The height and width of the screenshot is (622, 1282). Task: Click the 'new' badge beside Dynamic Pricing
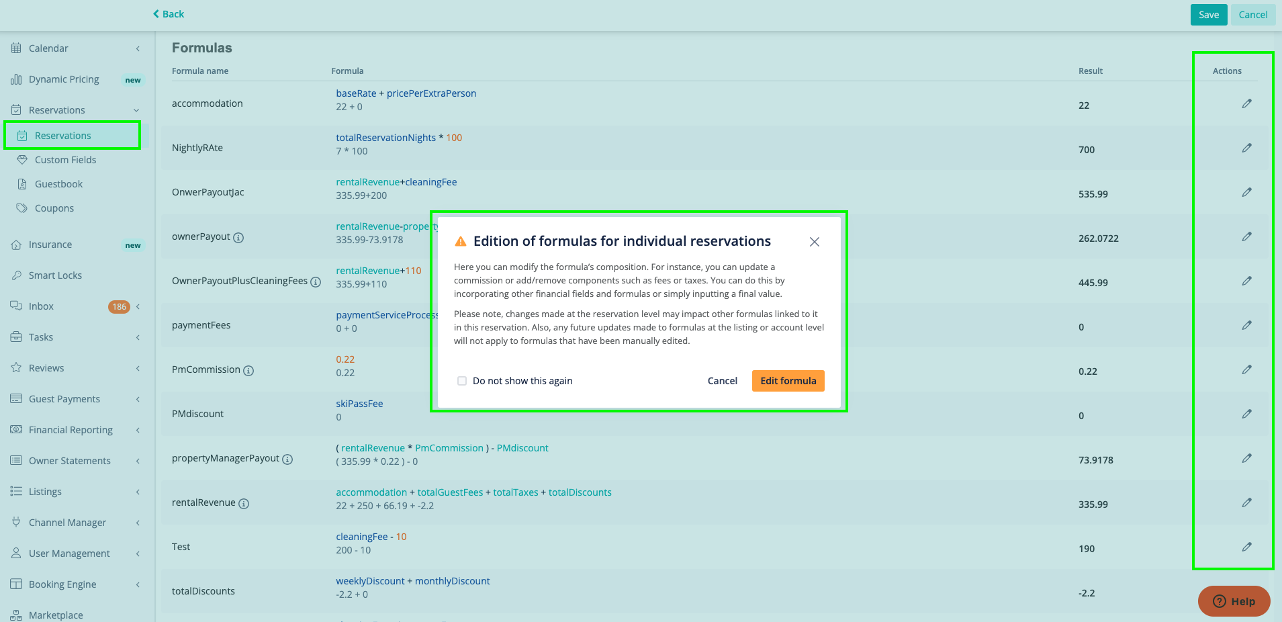(x=133, y=80)
